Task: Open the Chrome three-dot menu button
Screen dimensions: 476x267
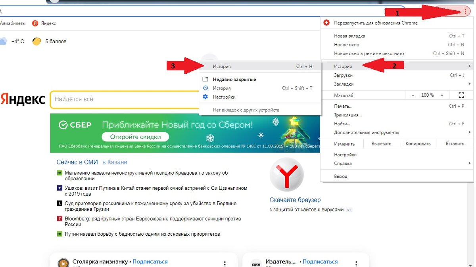Action: (465, 11)
